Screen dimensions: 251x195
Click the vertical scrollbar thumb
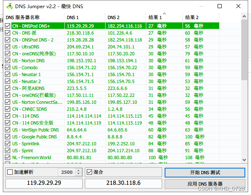(x=244, y=50)
